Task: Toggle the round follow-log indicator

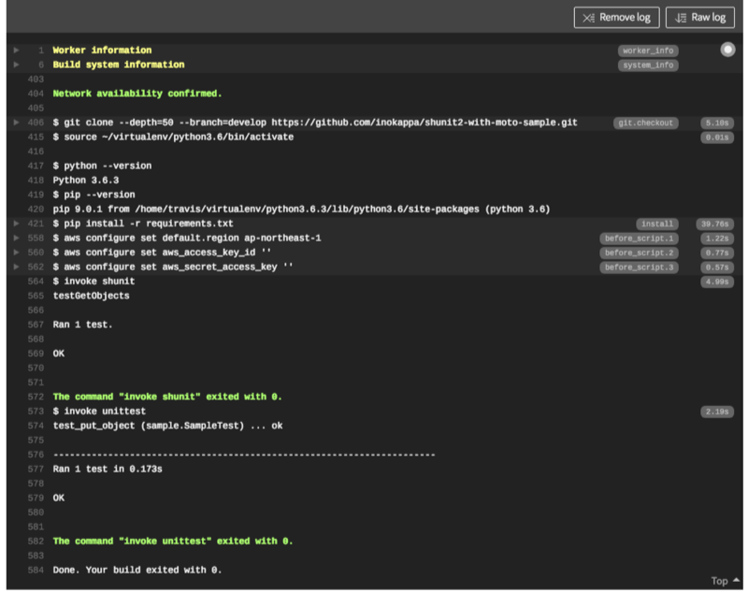Action: click(x=727, y=50)
